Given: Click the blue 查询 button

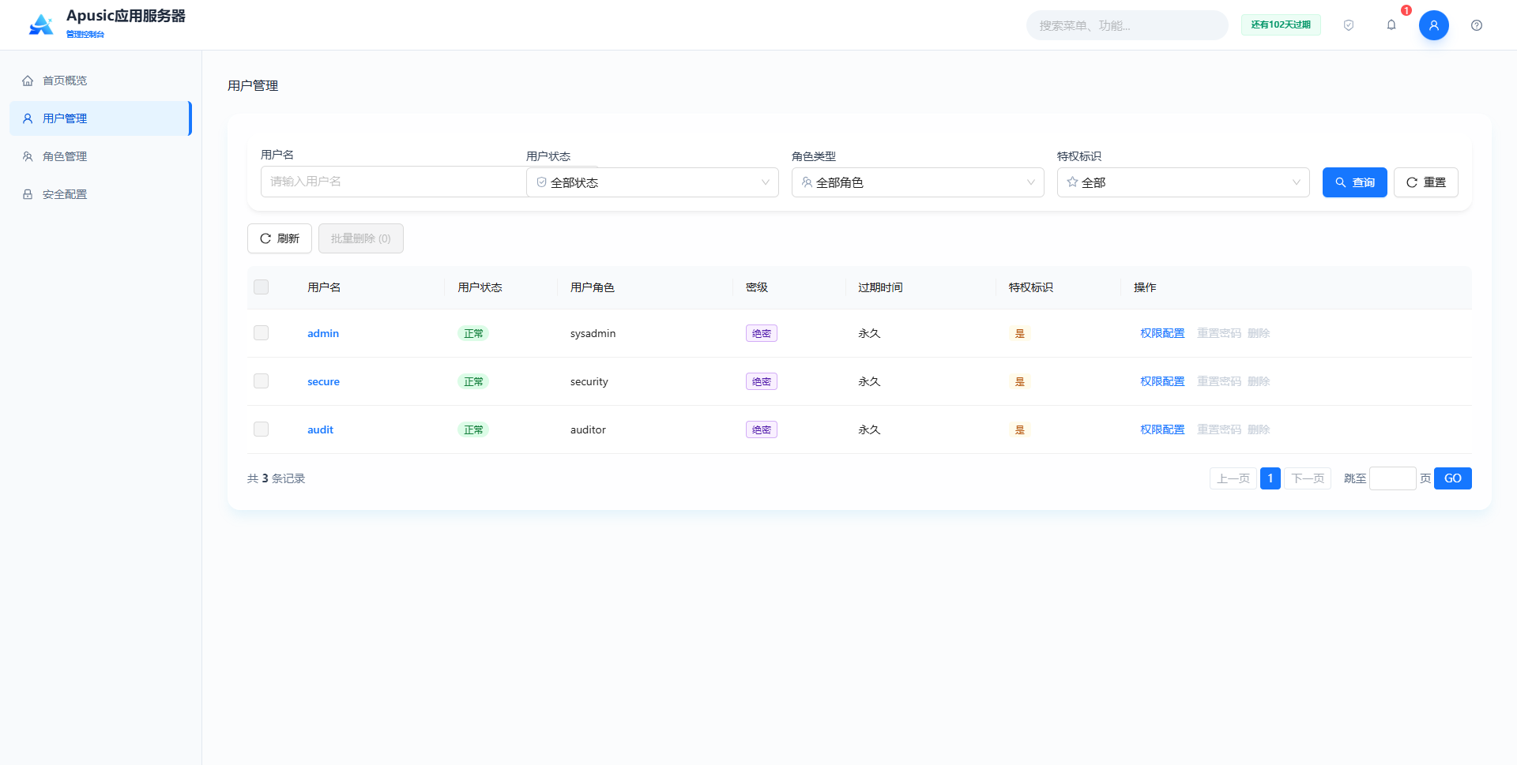Looking at the screenshot, I should tap(1355, 182).
